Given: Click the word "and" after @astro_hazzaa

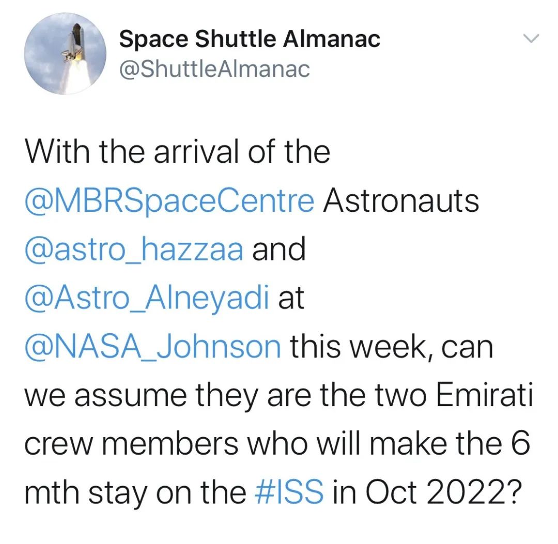Looking at the screenshot, I should pyautogui.click(x=279, y=250).
